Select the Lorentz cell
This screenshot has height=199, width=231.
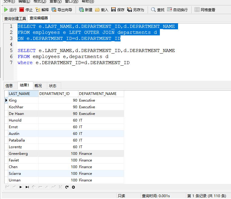(23, 147)
